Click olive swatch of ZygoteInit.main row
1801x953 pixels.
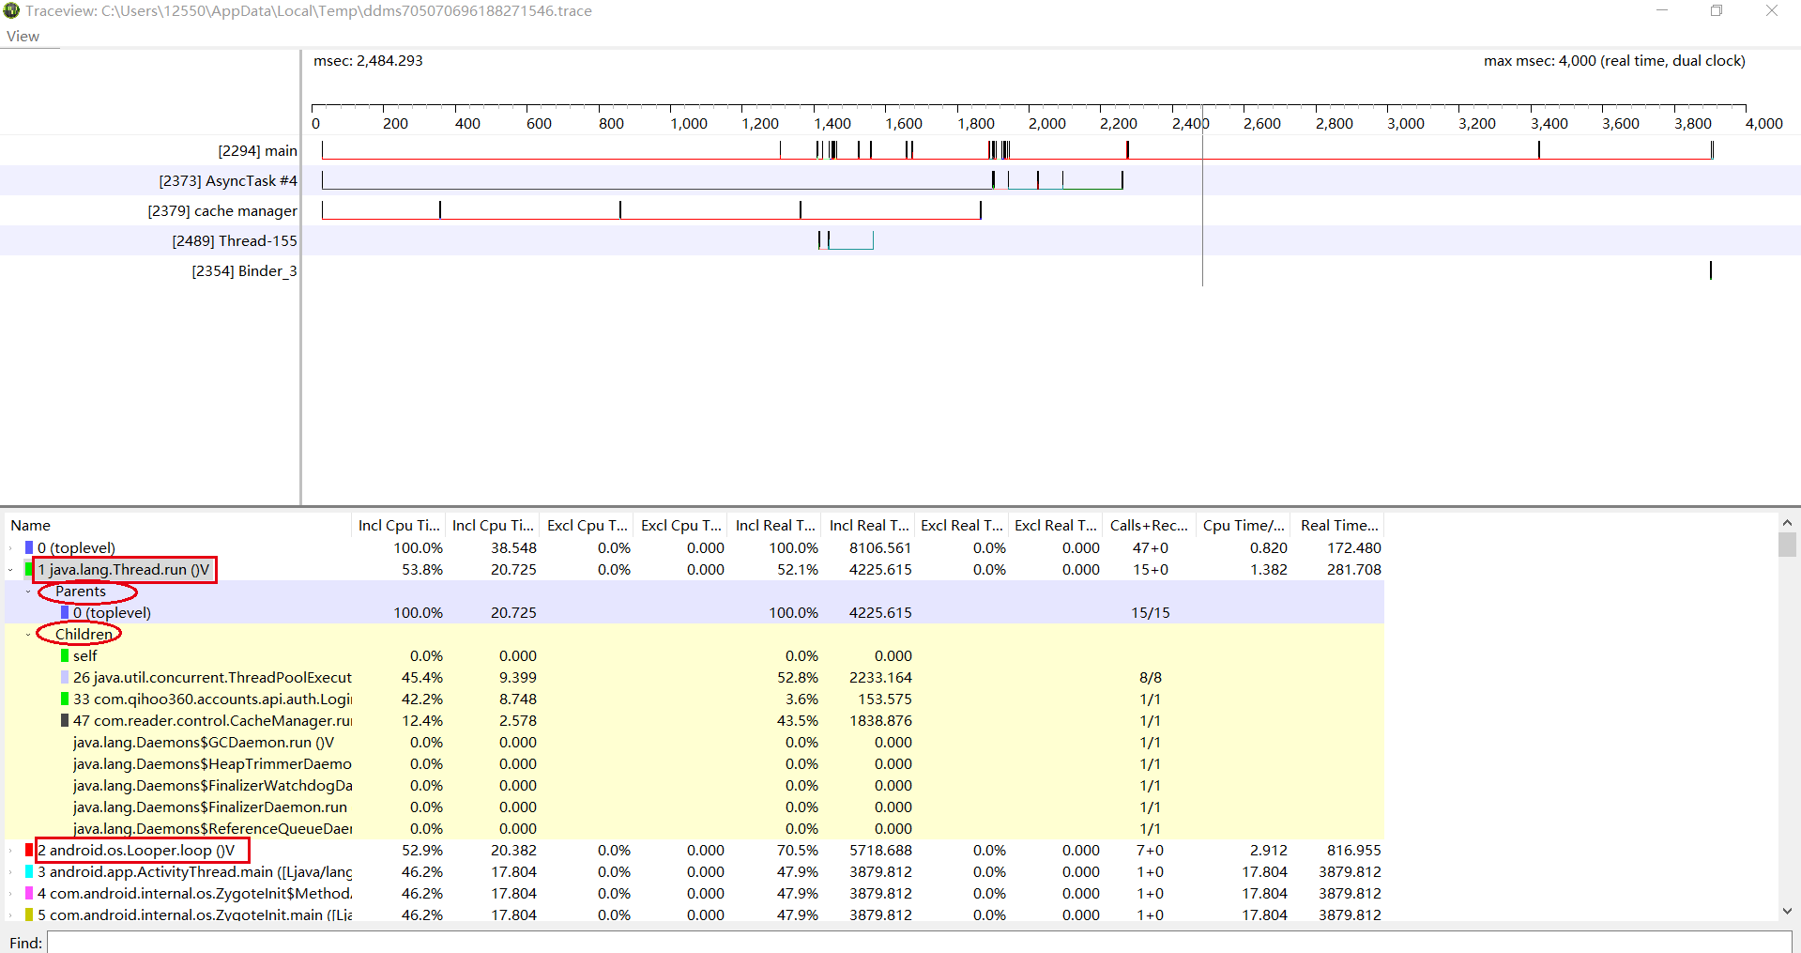pyautogui.click(x=29, y=915)
